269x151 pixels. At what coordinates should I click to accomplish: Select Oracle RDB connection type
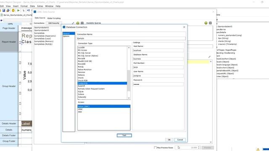[102, 81]
